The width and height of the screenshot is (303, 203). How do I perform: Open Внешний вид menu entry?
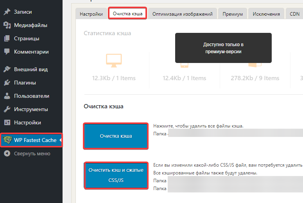click(31, 69)
